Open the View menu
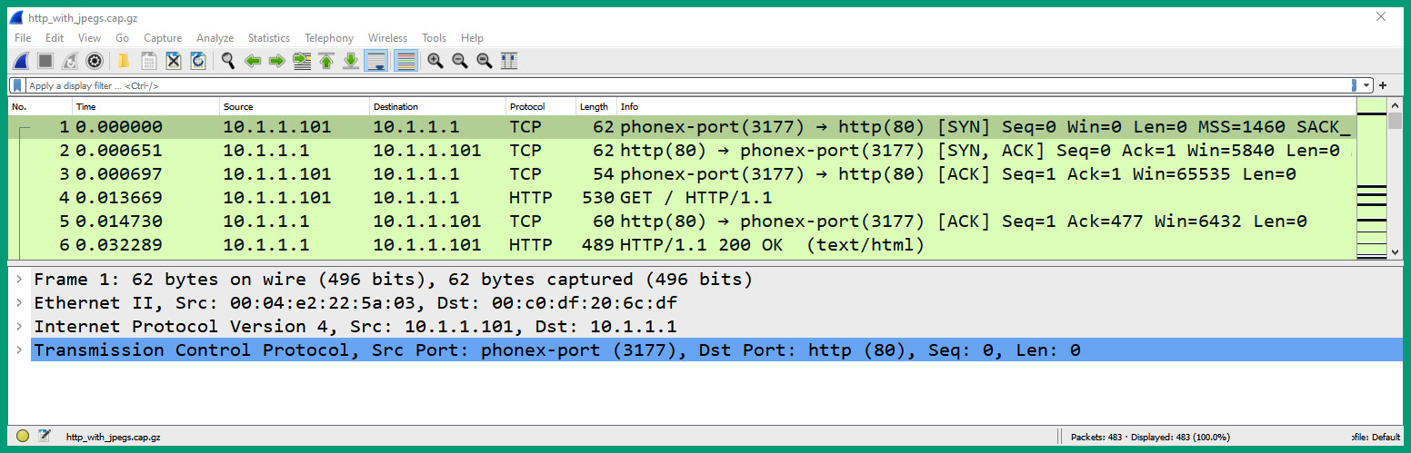 [90, 38]
